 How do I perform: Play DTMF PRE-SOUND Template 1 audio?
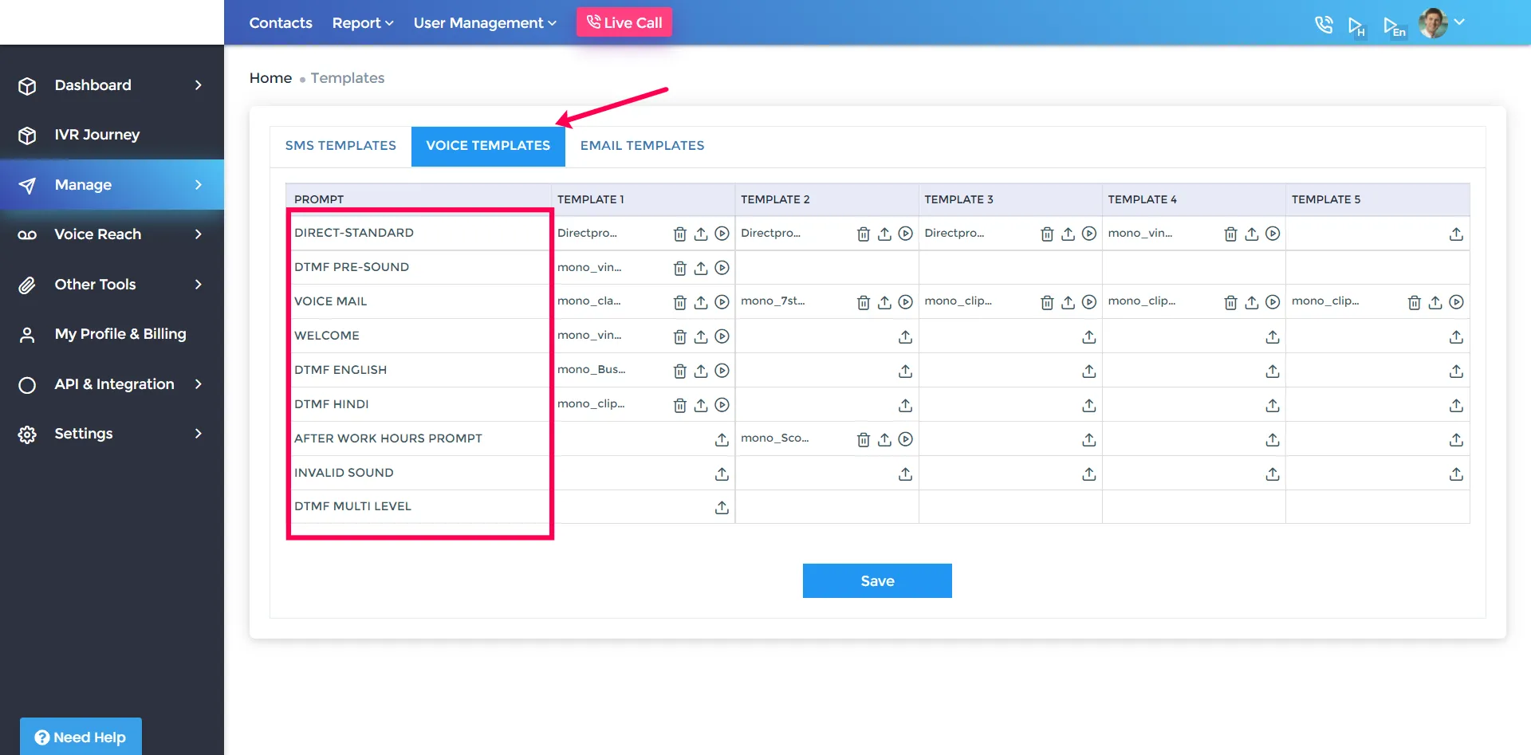(722, 268)
